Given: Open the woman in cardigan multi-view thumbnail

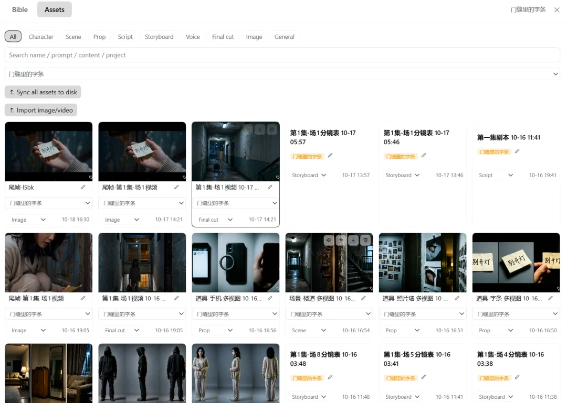Looking at the screenshot, I should (x=236, y=373).
